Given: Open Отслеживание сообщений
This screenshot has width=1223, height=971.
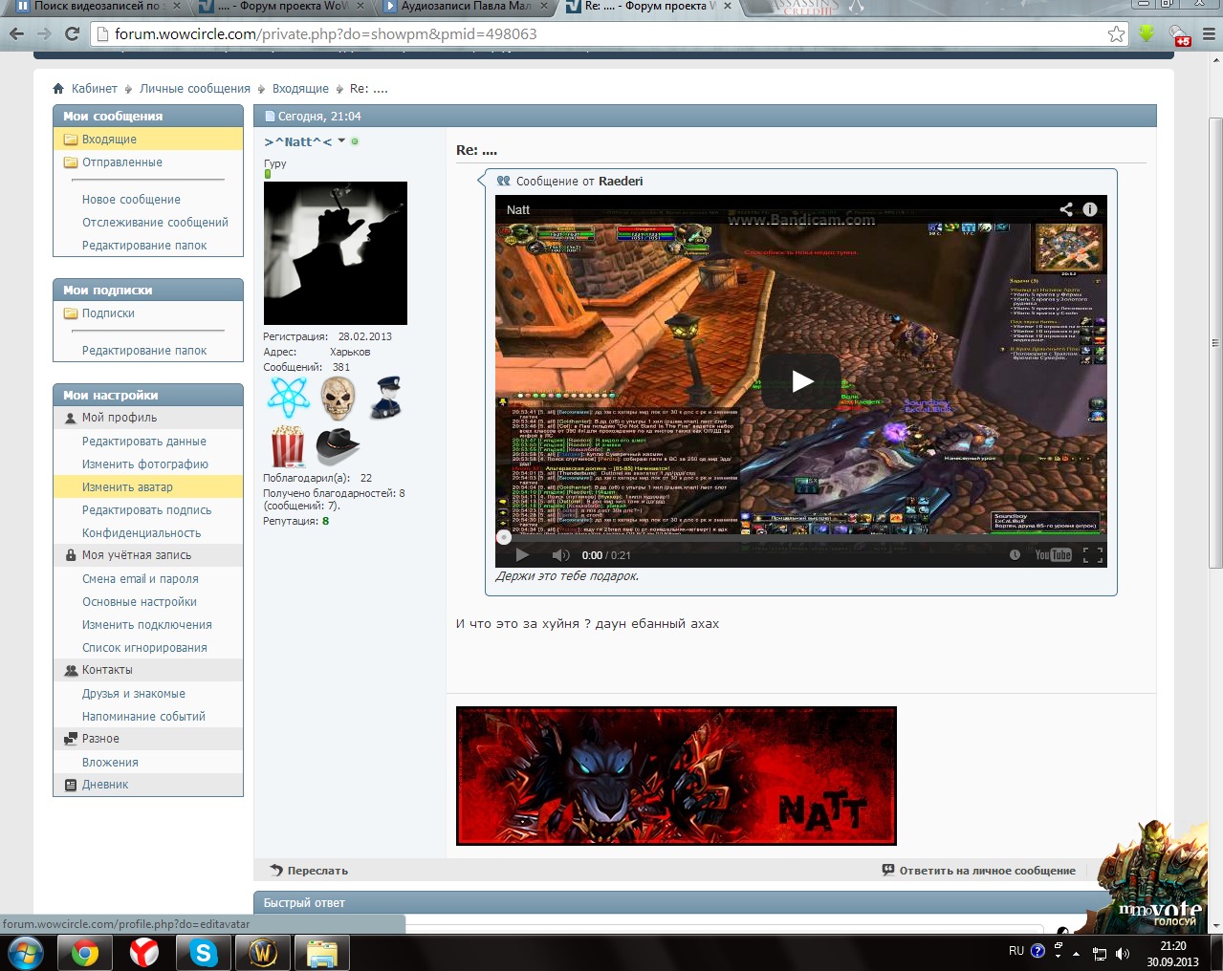Looking at the screenshot, I should pos(155,222).
